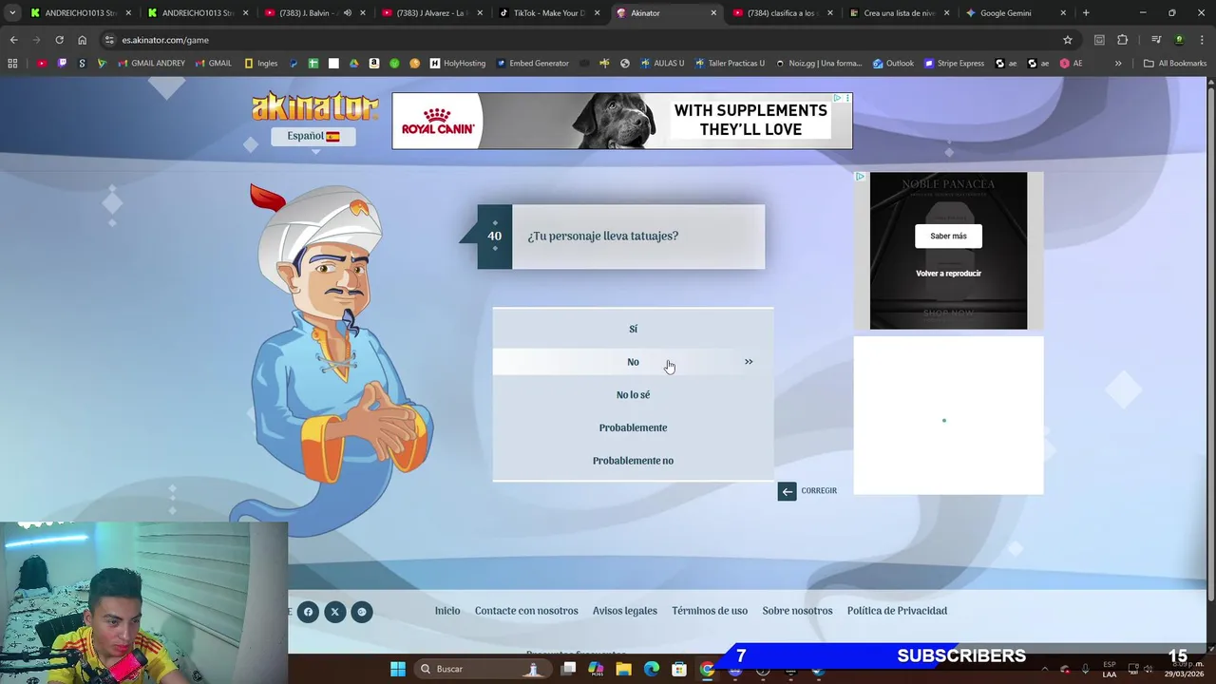The height and width of the screenshot is (684, 1216).
Task: Open the HolyHosting bookmark
Action: pyautogui.click(x=458, y=64)
